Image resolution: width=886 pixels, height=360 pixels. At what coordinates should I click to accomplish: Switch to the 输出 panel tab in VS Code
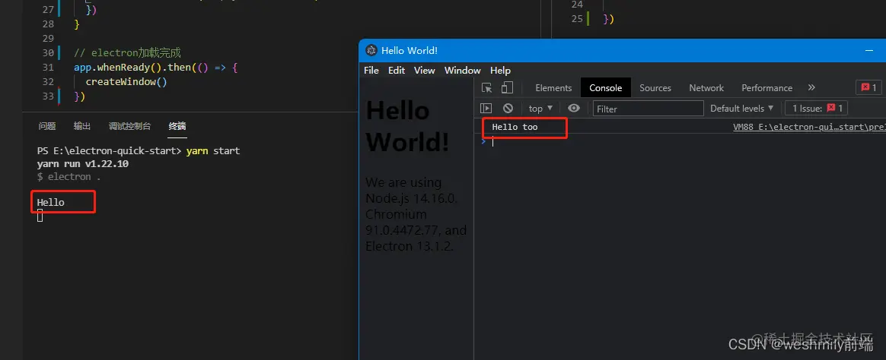coord(82,126)
